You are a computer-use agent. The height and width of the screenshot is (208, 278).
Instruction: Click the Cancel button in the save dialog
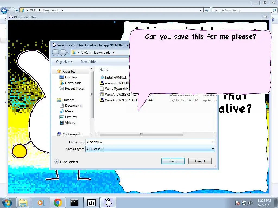pos(200,161)
